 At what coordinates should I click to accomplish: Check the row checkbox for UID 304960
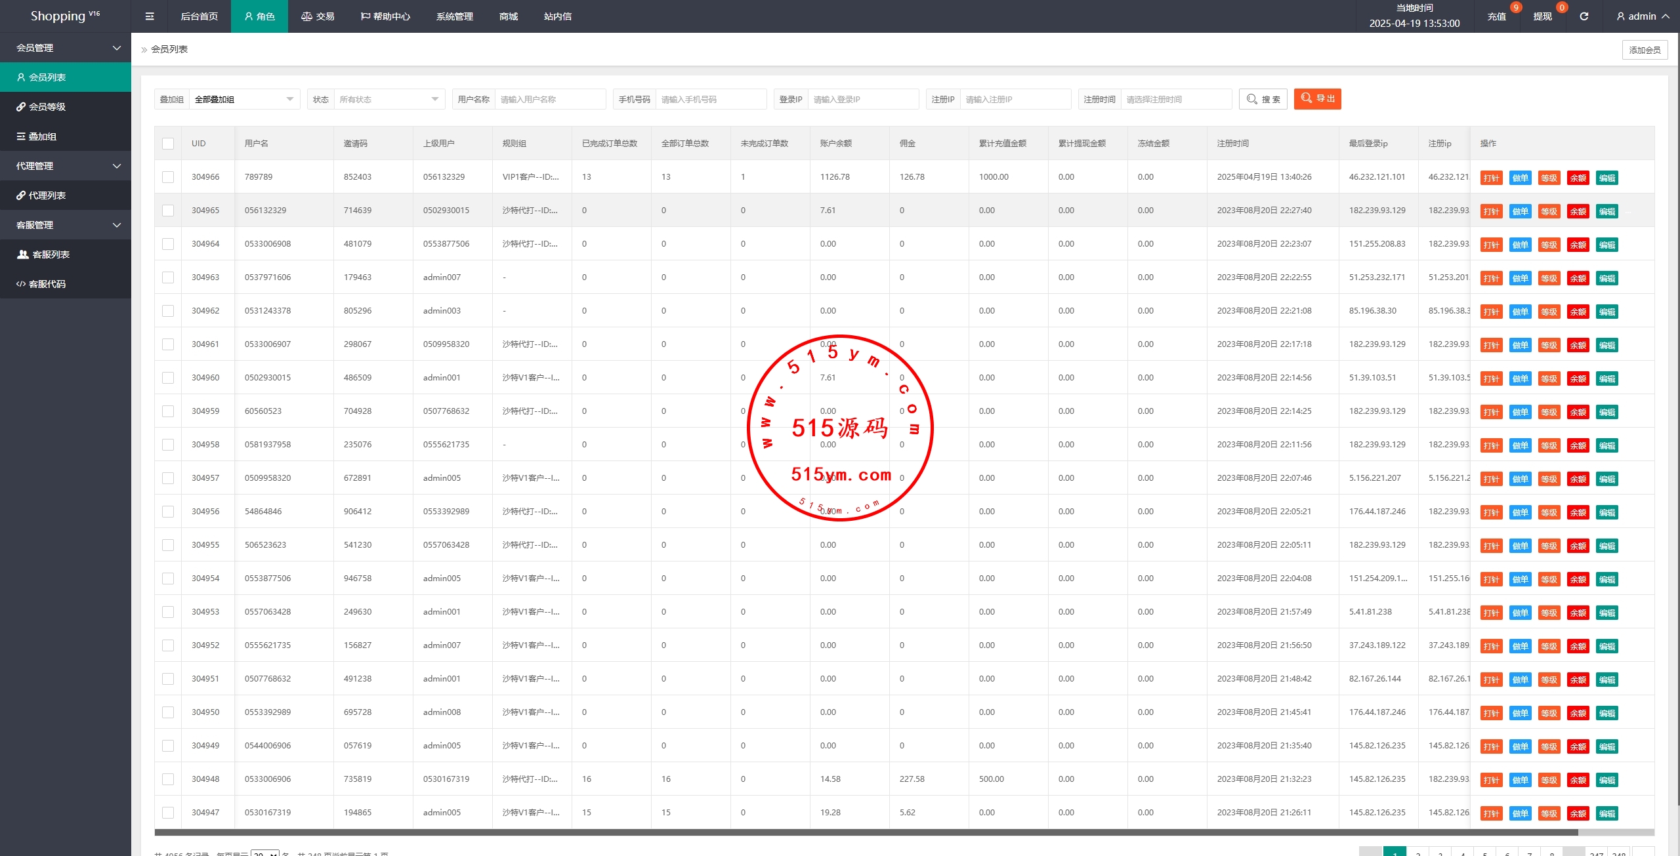tap(168, 378)
